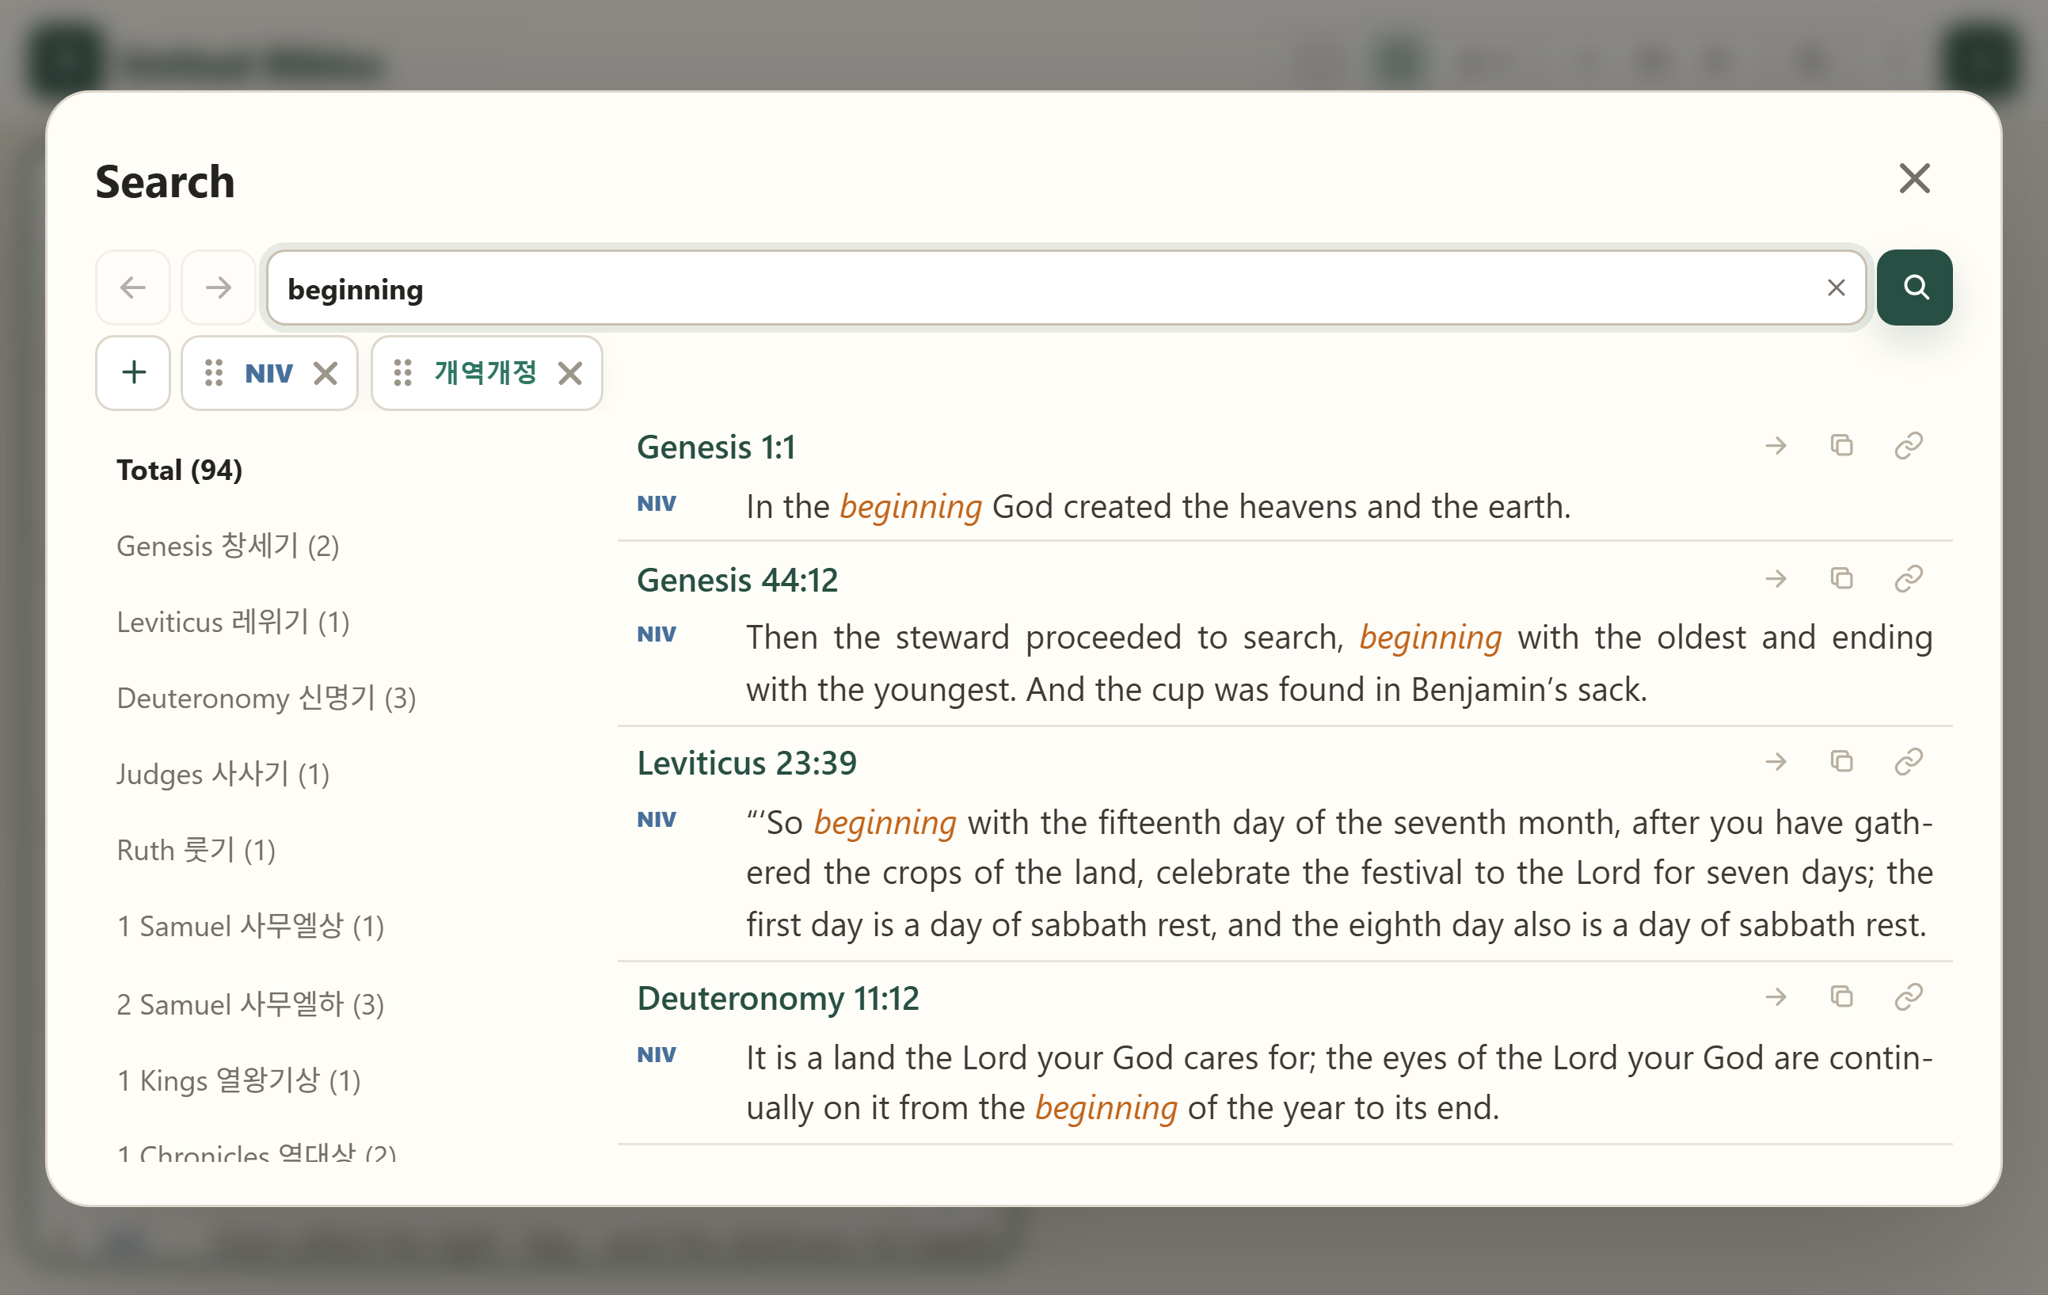The width and height of the screenshot is (2048, 1295).
Task: Click the highlighted 'beginning' in Genesis 44:12
Action: pyautogui.click(x=1430, y=638)
